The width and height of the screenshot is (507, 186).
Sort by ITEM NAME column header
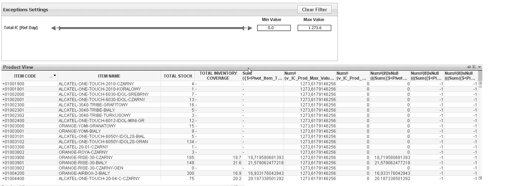109,76
